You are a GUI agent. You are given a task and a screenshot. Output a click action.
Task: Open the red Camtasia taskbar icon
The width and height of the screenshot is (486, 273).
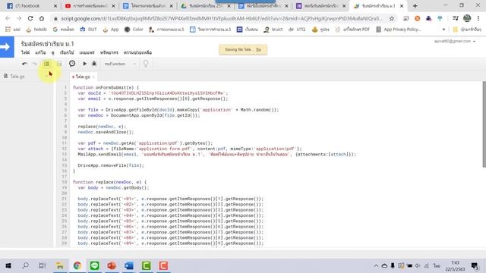[163, 265]
